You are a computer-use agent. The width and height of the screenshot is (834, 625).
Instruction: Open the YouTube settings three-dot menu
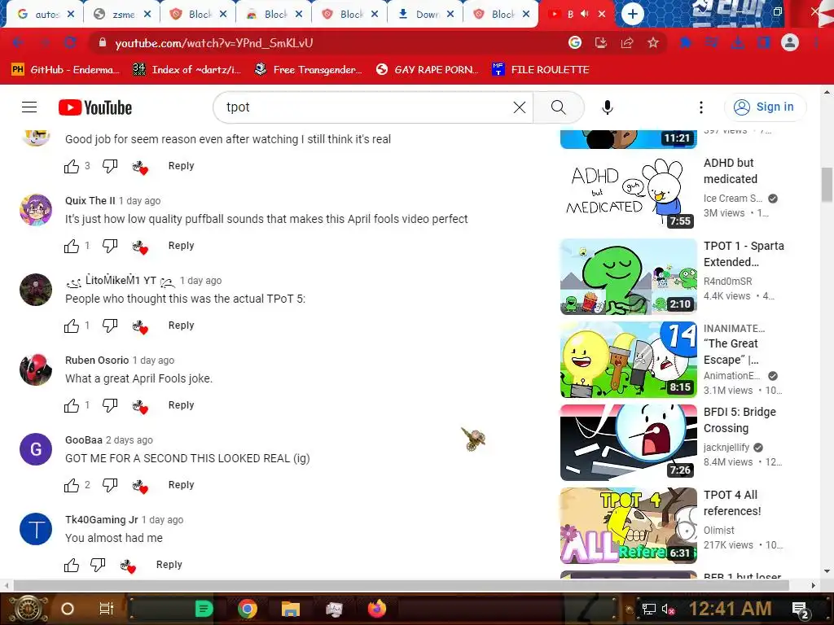(x=701, y=107)
